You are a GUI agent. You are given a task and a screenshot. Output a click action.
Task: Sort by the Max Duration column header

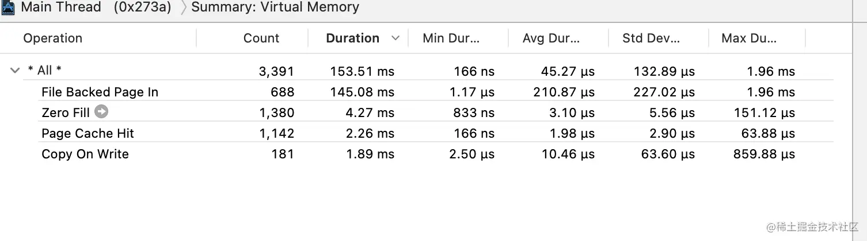[749, 38]
